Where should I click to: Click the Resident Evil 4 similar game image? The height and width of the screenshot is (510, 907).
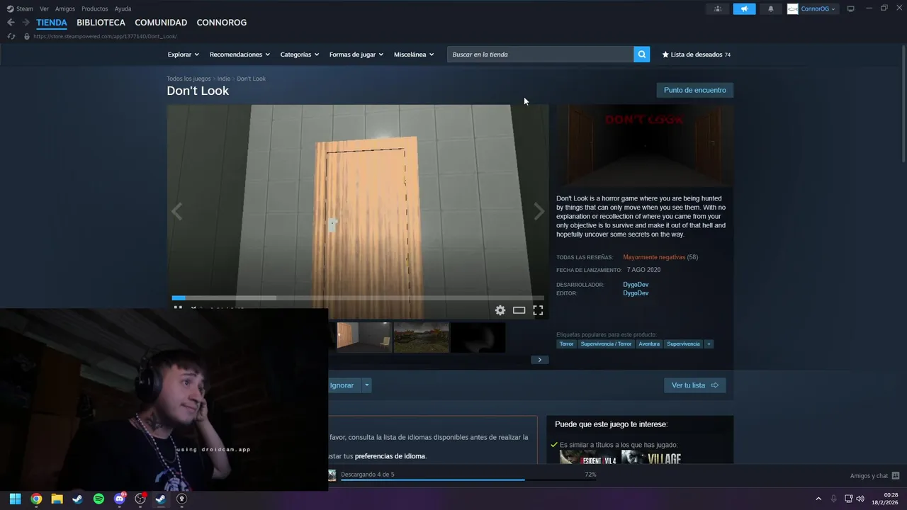pyautogui.click(x=589, y=458)
